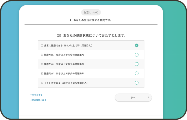The height and width of the screenshot is (120, 187).
Task: Select the radio circle for option ② 70才以上
Action: pos(136,55)
